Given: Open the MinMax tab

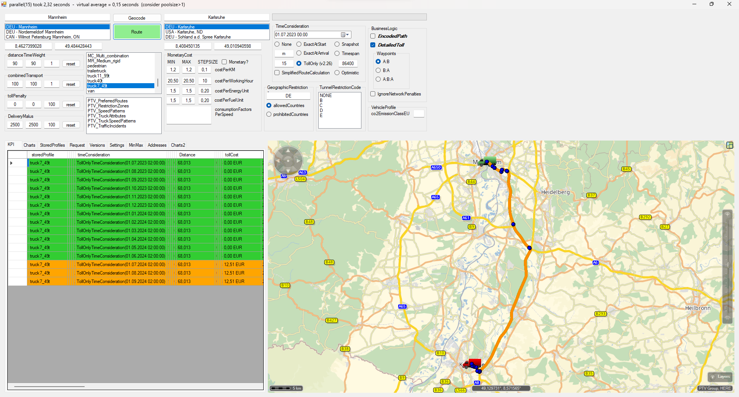Looking at the screenshot, I should [x=136, y=145].
